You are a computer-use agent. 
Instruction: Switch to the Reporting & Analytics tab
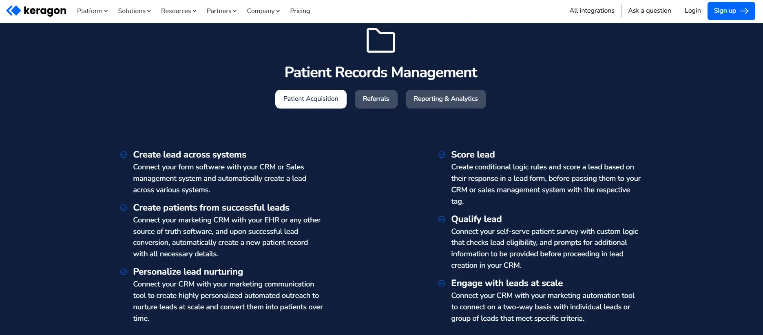(446, 99)
